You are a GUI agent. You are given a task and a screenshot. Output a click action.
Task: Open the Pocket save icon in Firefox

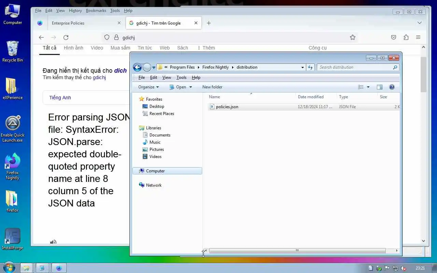pos(394,38)
